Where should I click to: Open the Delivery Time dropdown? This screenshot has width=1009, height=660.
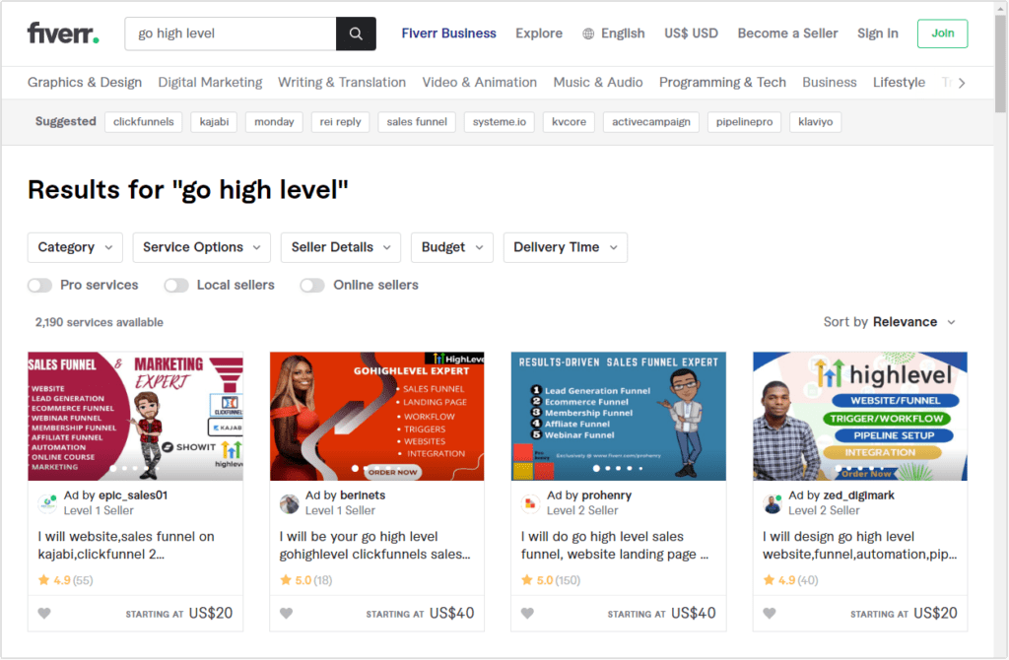point(566,247)
